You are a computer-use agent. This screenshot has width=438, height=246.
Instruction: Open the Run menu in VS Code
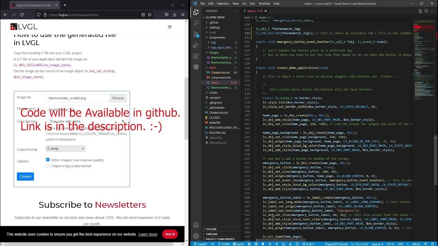point(252,3)
